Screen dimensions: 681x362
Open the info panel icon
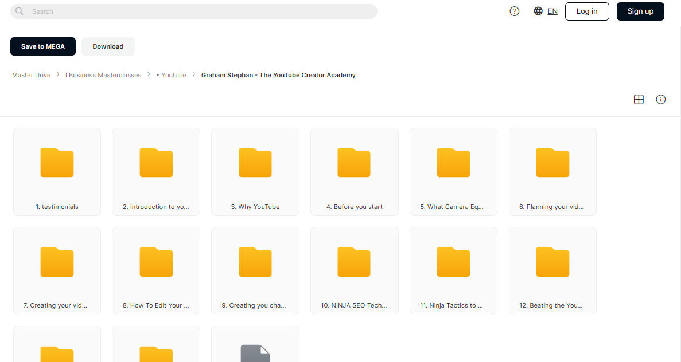(x=660, y=99)
